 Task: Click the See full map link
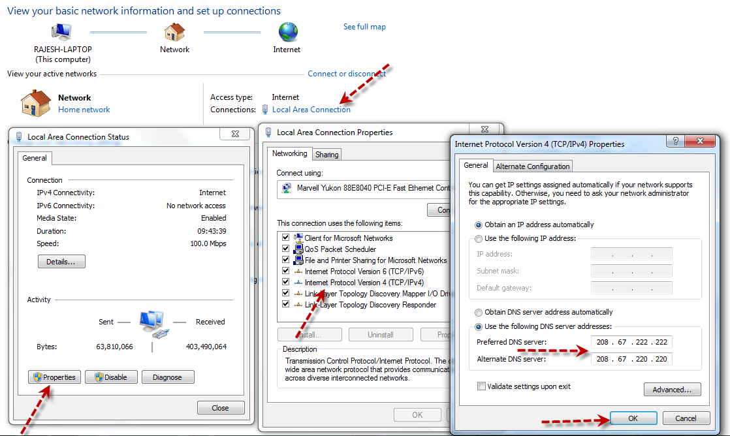(x=364, y=27)
